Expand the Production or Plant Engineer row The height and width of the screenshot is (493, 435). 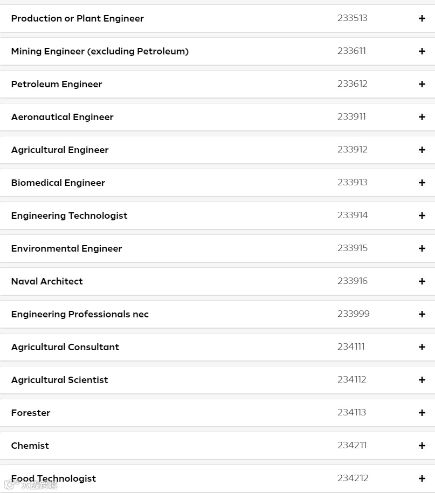point(422,18)
